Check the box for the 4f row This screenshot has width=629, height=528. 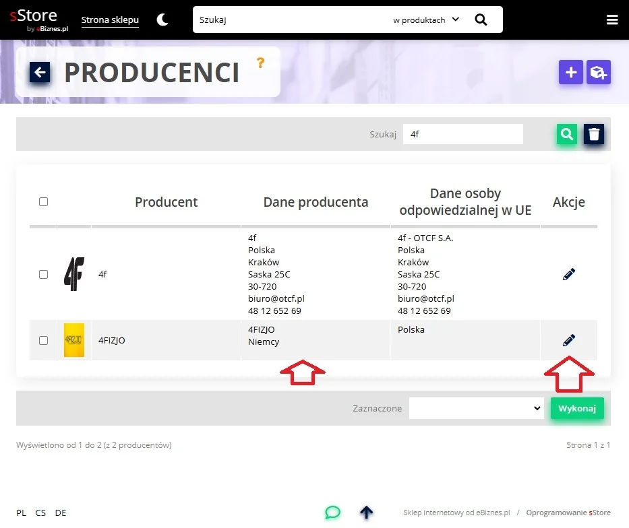pyautogui.click(x=43, y=274)
